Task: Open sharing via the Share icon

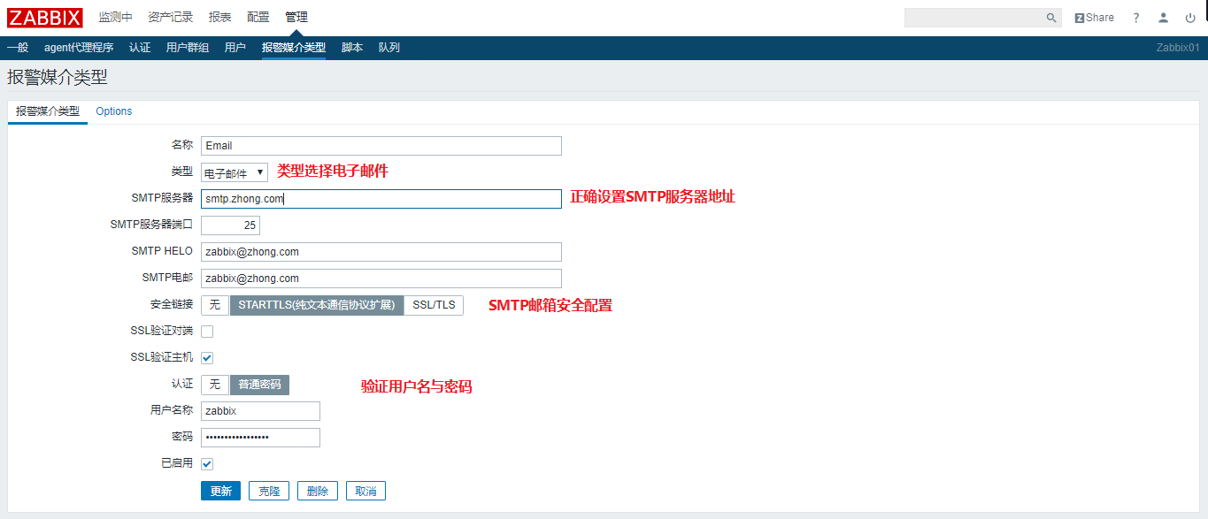Action: pyautogui.click(x=1094, y=17)
